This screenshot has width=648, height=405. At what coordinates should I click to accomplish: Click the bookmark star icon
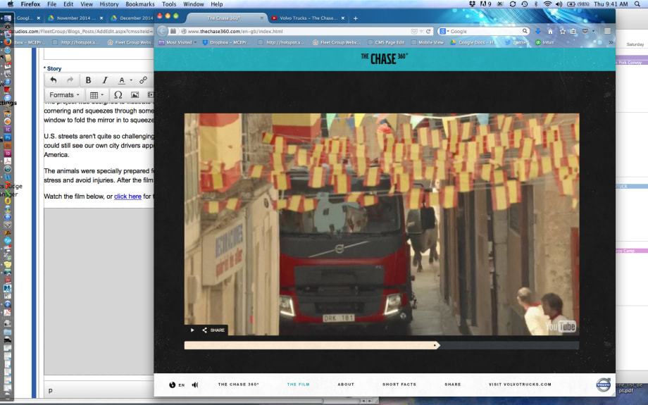[562, 31]
